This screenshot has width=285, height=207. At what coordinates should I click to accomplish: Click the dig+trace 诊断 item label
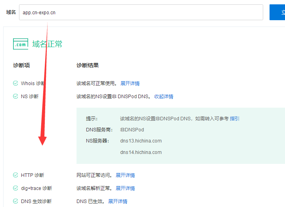36,188
